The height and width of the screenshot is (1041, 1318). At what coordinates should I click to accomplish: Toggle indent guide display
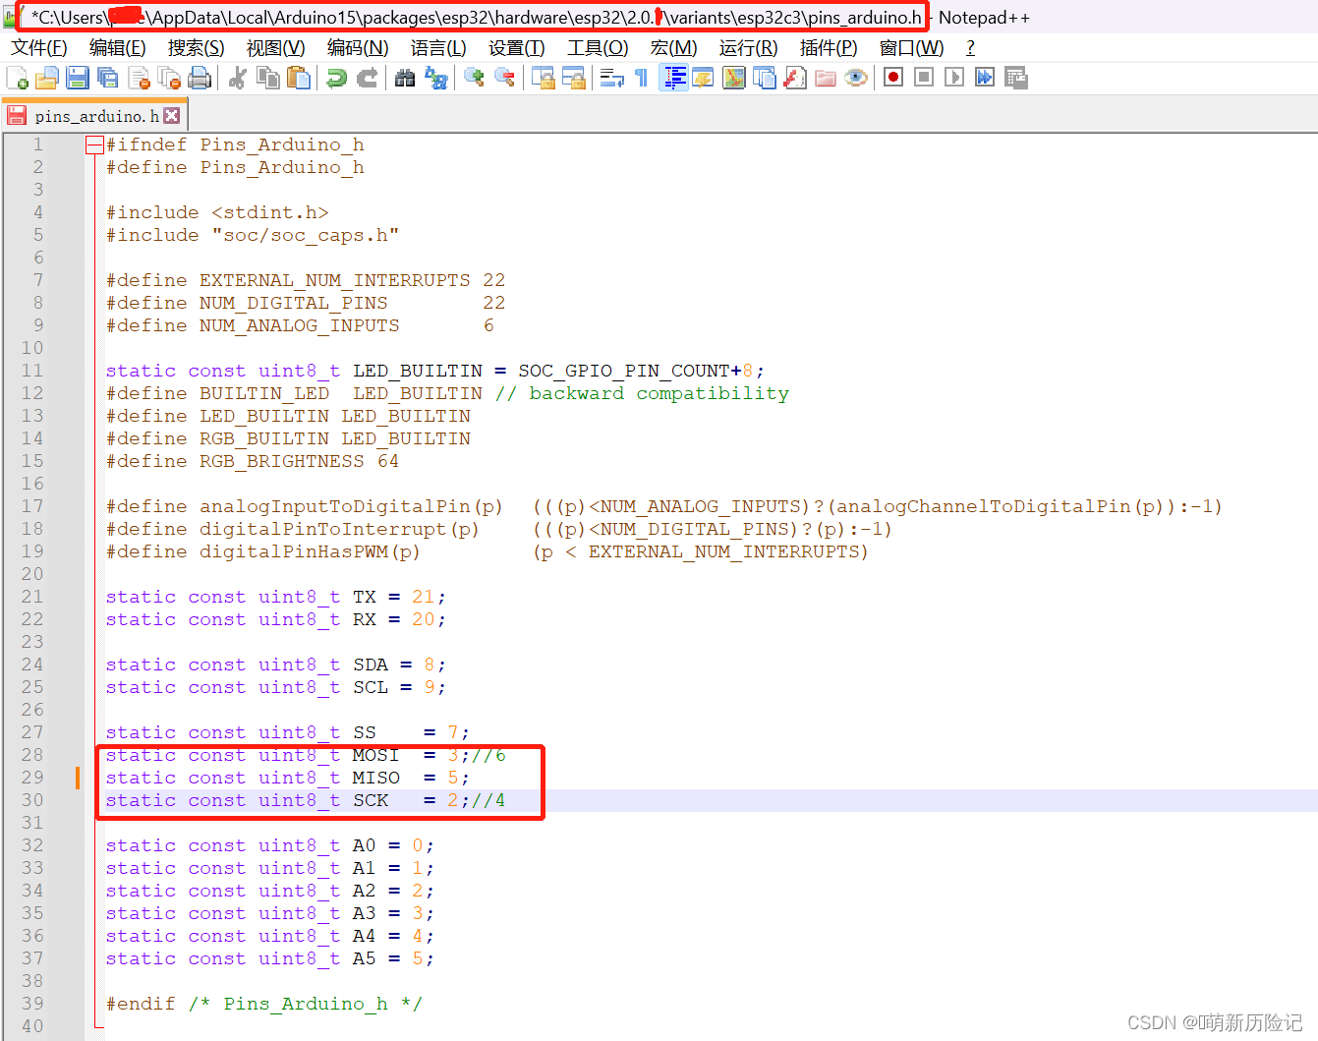tap(672, 77)
